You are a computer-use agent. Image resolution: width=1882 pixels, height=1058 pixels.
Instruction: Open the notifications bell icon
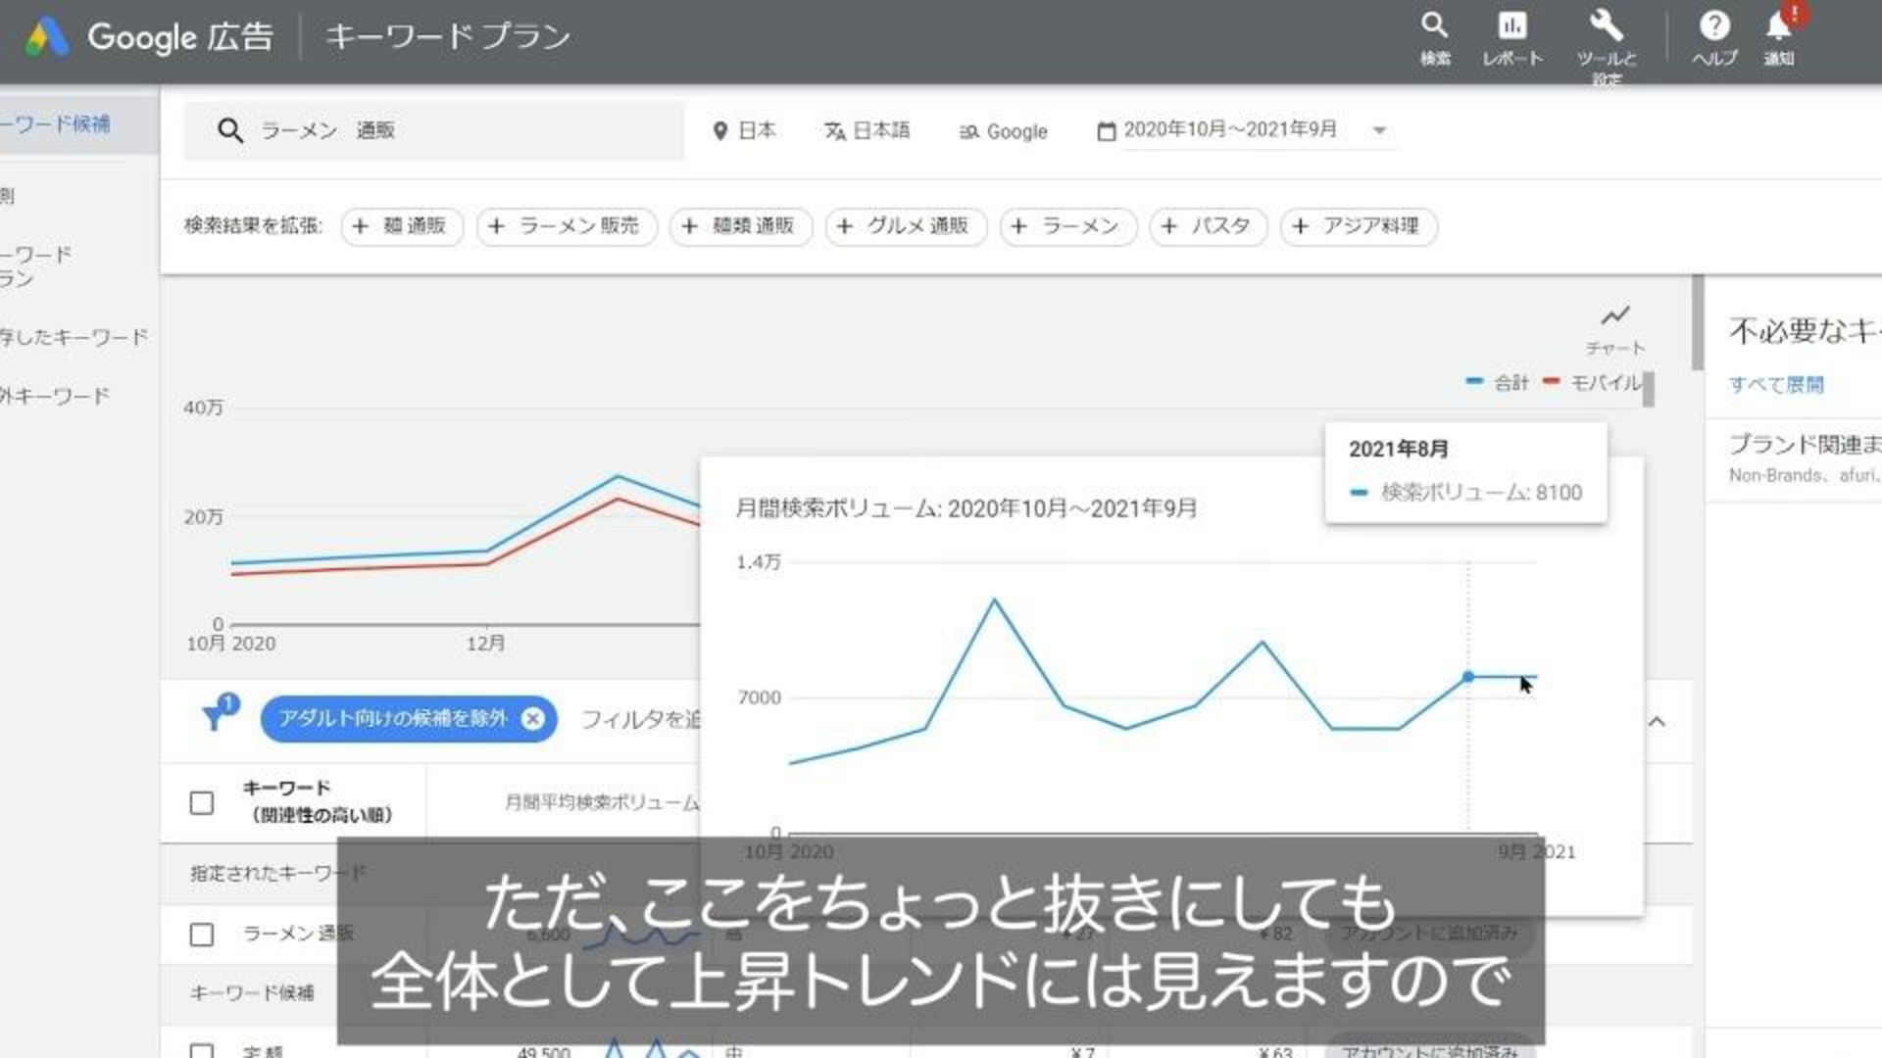pos(1779,27)
